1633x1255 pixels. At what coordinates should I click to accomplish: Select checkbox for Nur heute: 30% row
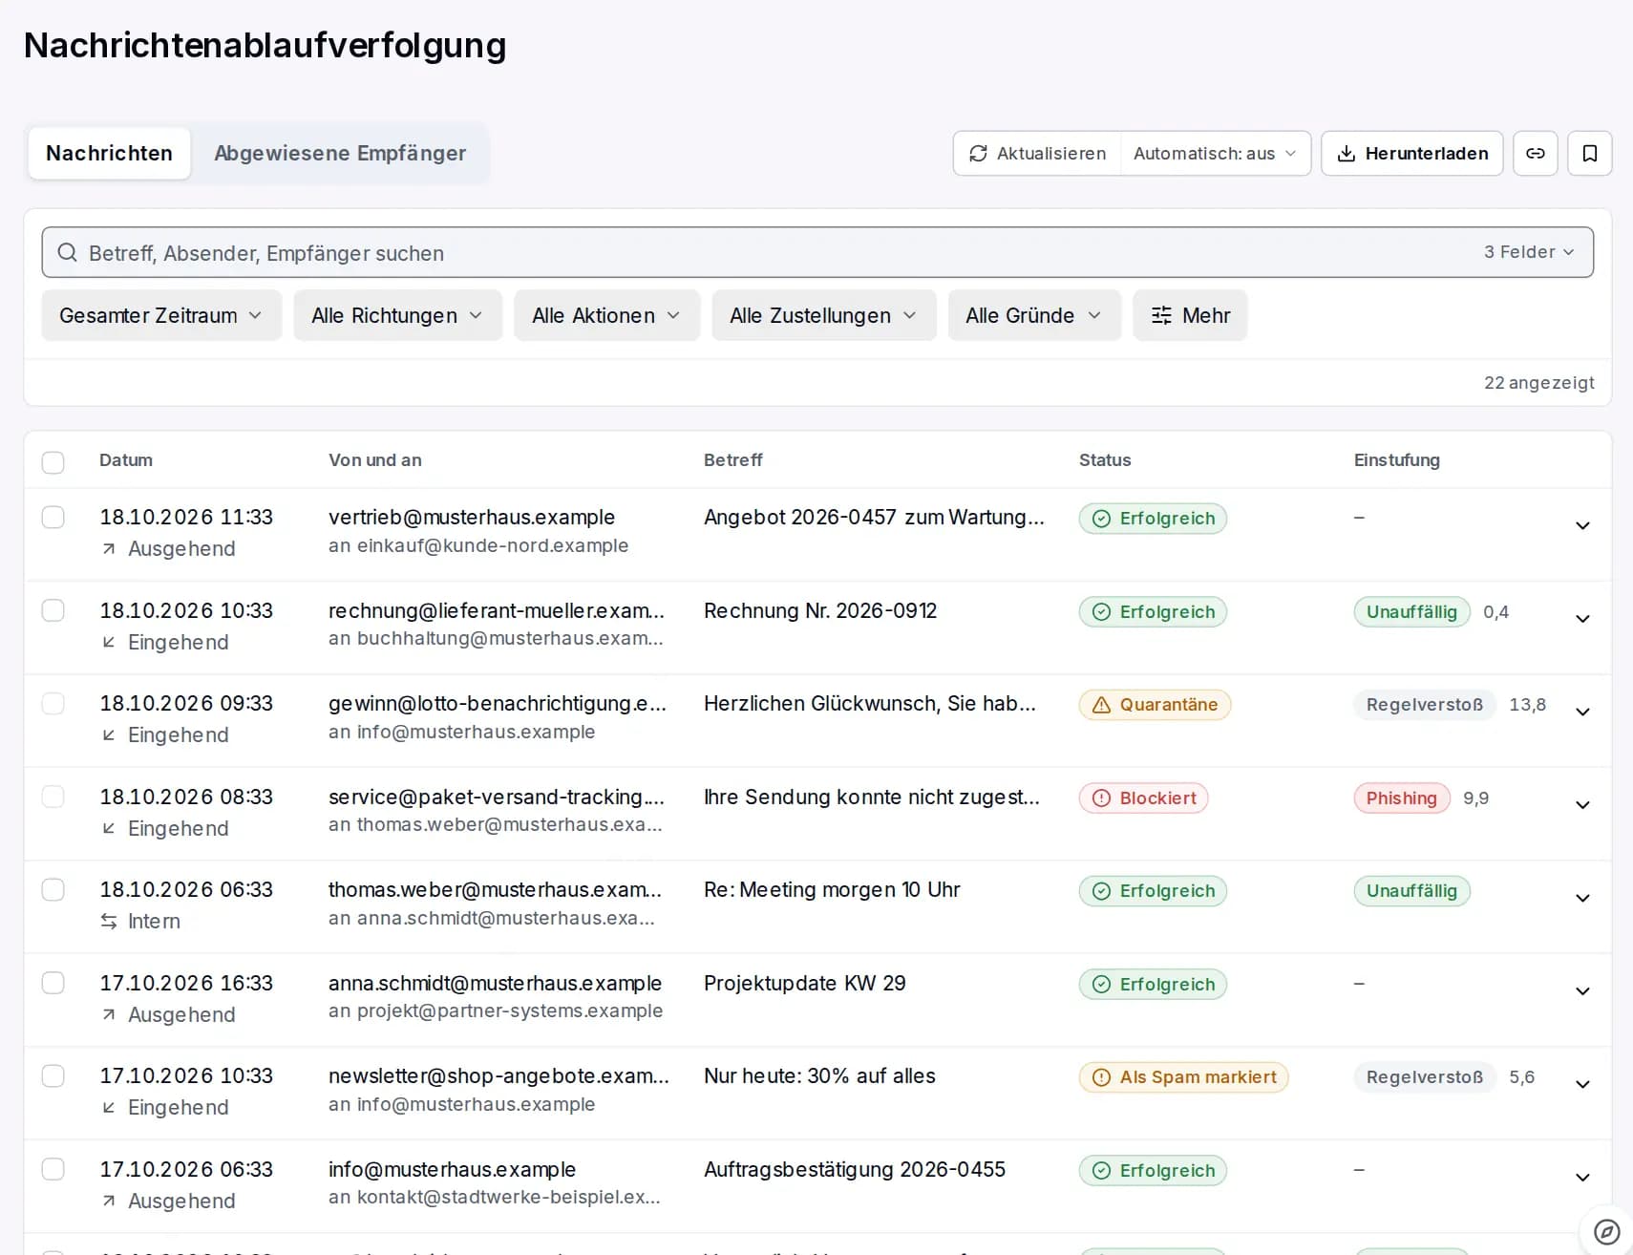click(x=53, y=1075)
